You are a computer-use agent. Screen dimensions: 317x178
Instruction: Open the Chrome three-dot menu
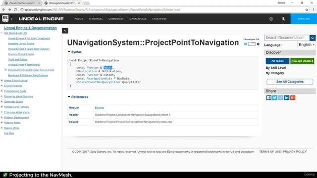(313, 9)
